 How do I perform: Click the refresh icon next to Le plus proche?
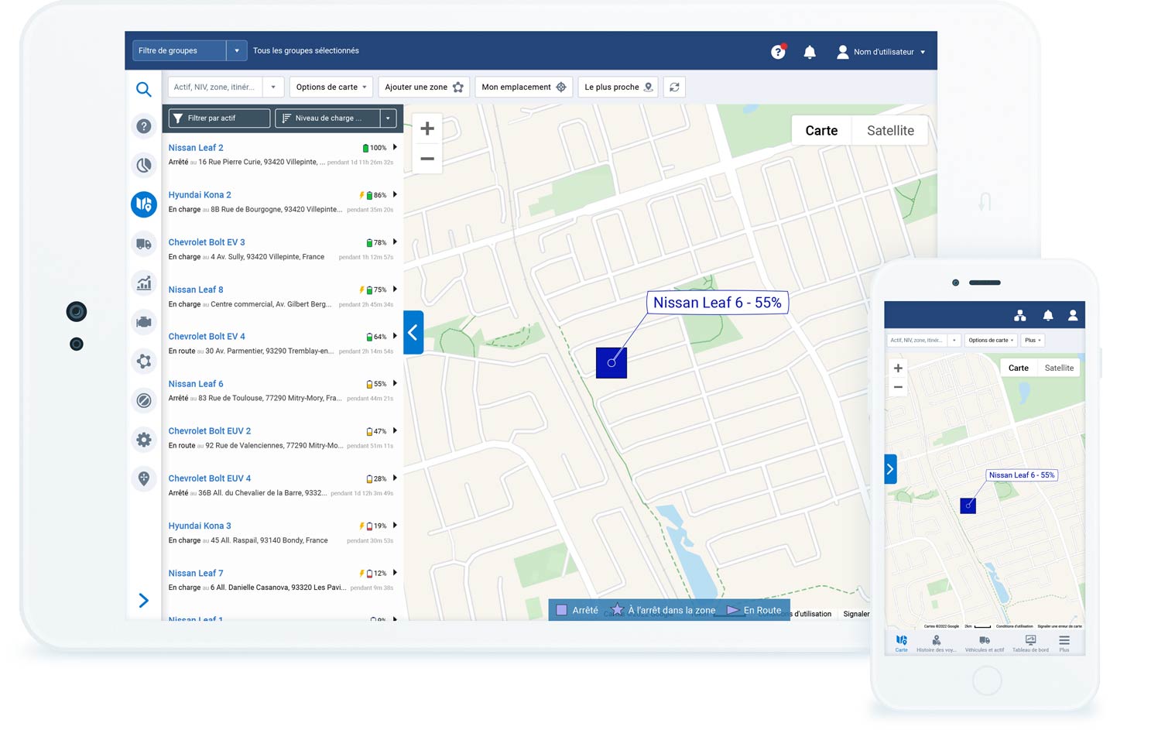673,87
